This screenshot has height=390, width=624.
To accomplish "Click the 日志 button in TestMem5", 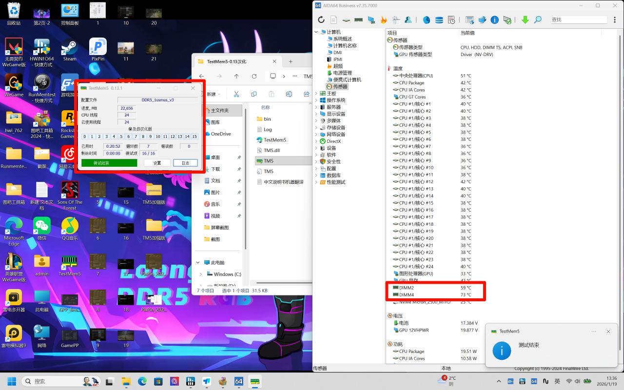I will click(x=185, y=163).
